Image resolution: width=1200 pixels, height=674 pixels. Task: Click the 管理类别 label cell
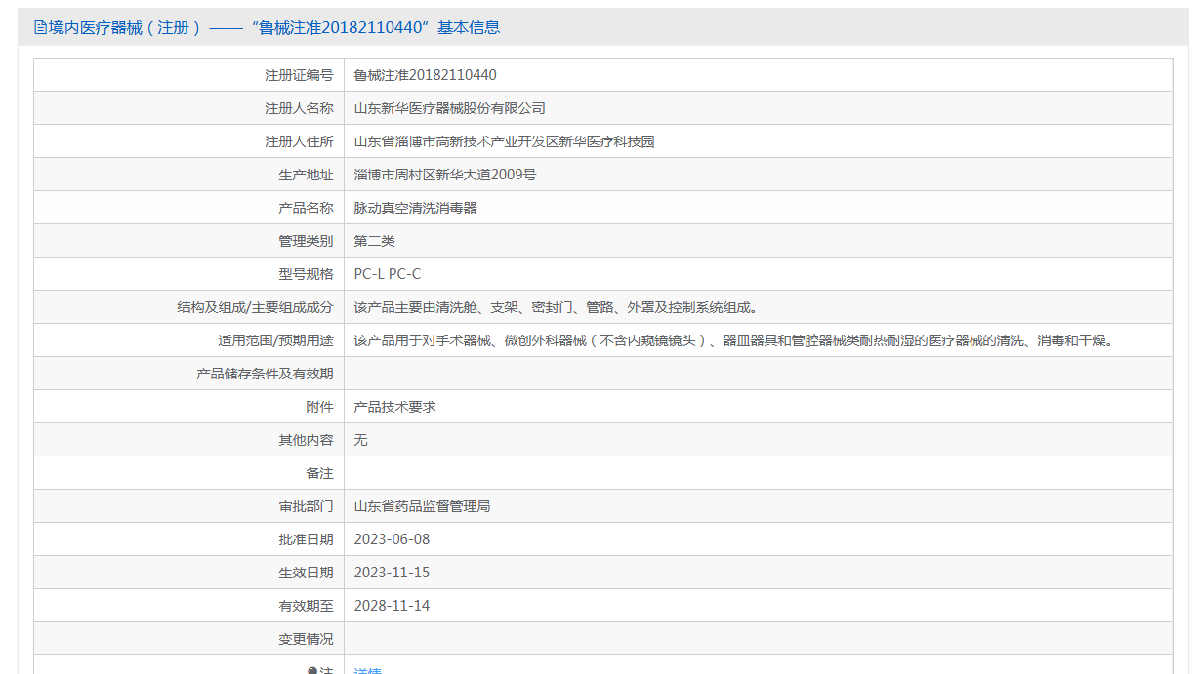[189, 241]
